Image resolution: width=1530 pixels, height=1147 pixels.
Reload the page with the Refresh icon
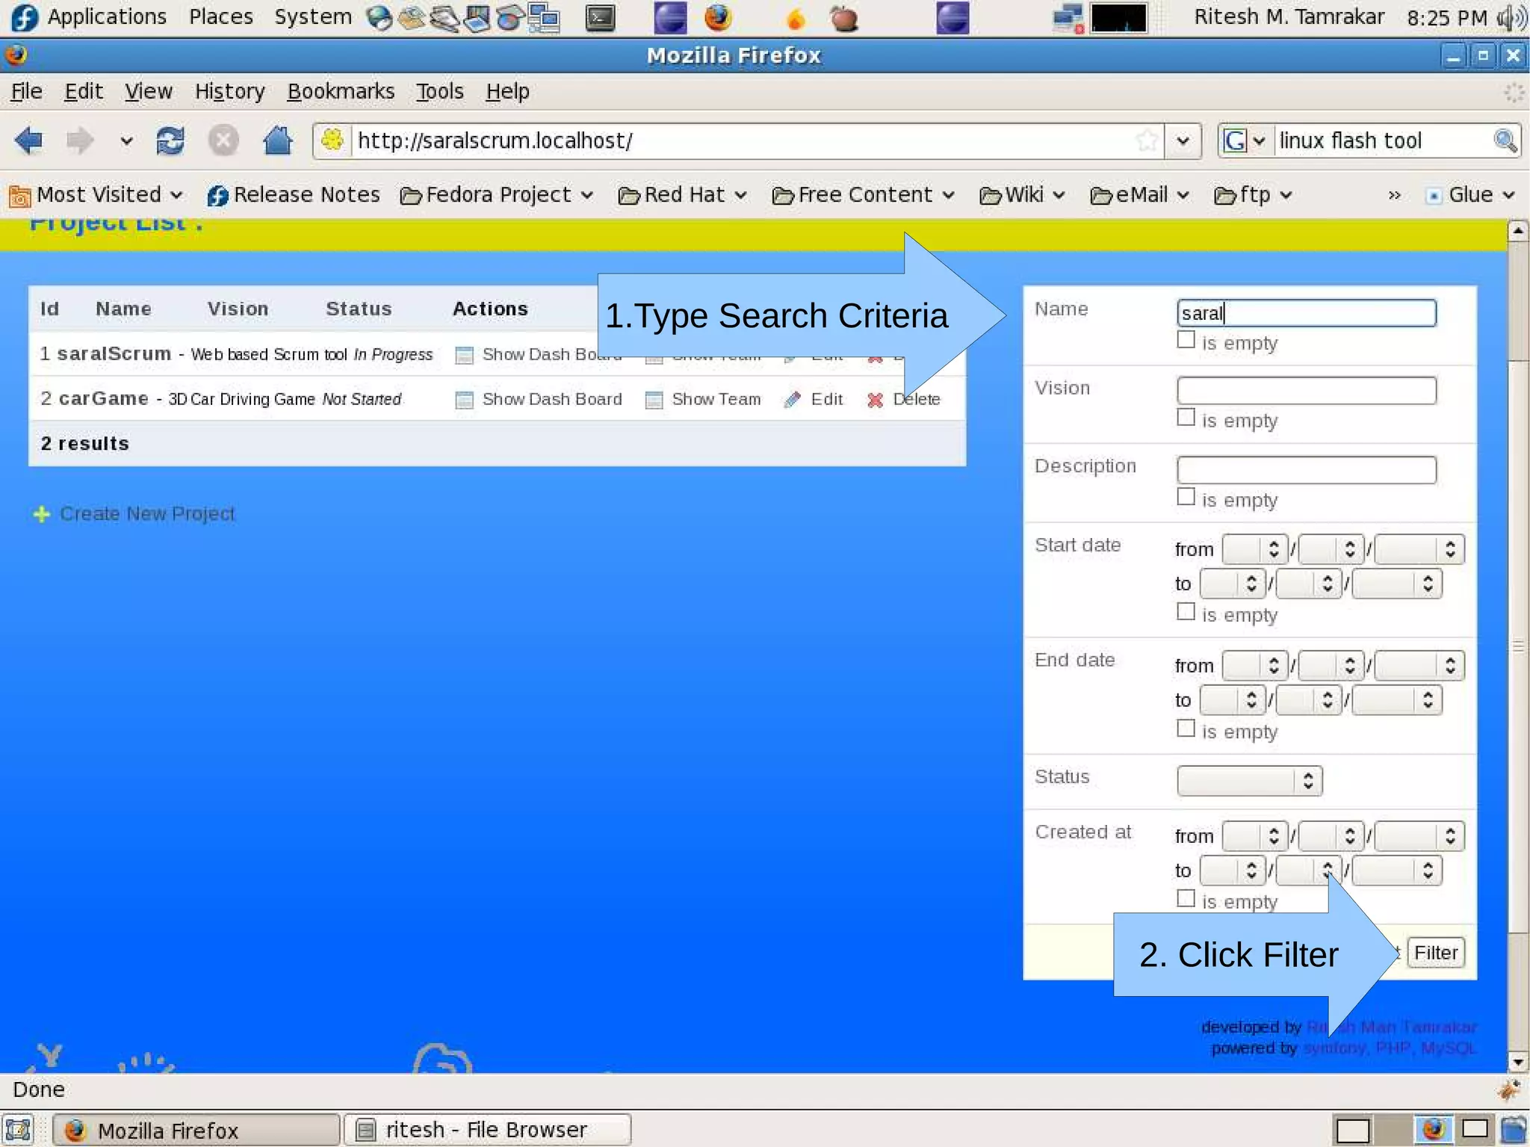[170, 140]
